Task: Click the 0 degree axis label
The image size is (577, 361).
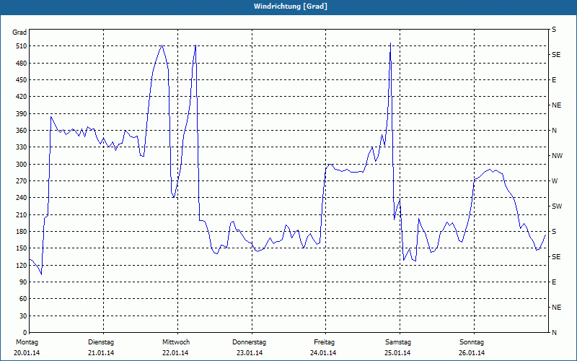Action: point(25,332)
